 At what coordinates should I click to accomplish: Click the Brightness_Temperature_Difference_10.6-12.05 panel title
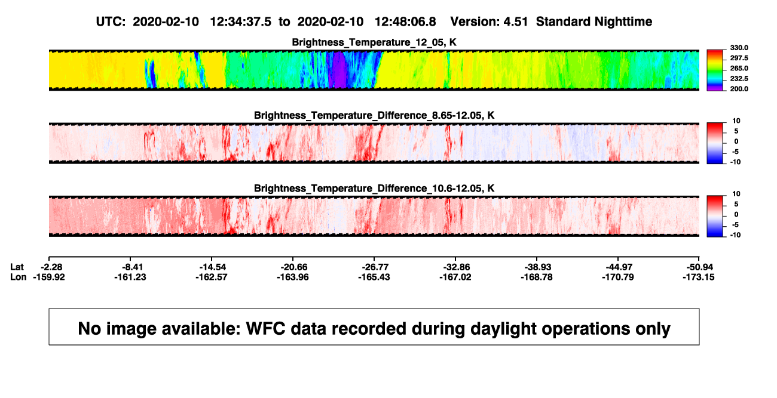374,189
